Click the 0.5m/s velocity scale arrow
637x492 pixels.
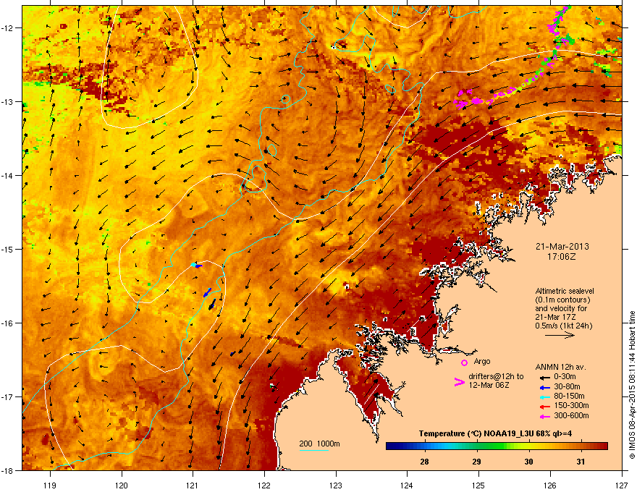coord(560,335)
